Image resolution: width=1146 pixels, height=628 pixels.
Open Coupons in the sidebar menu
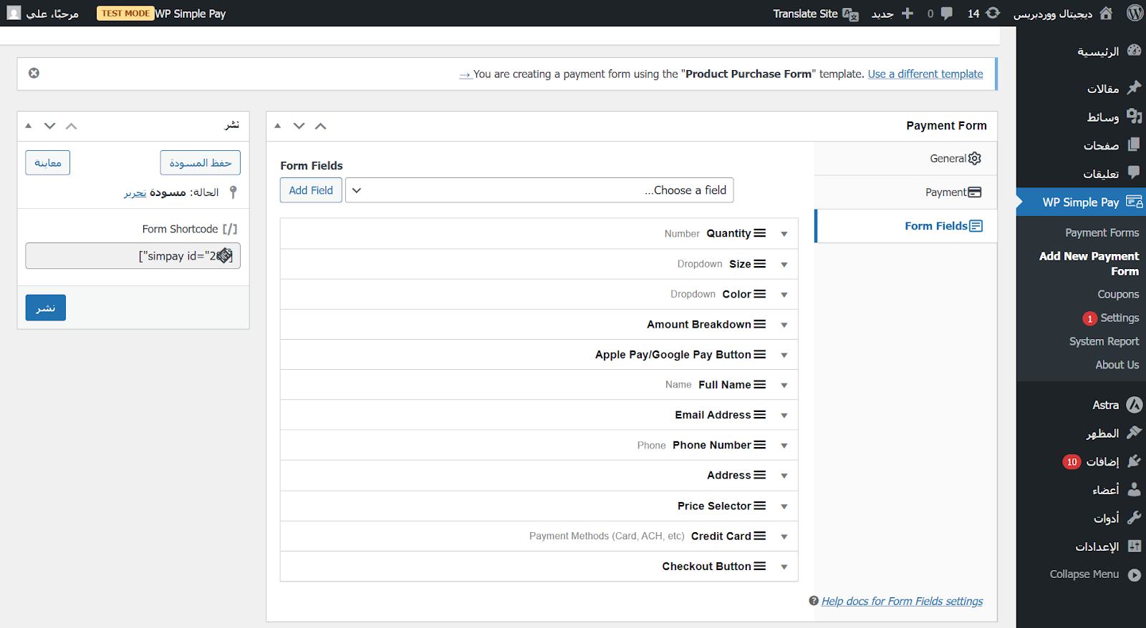(x=1117, y=294)
